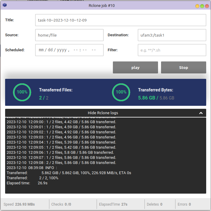Click the Filter: label
Screen dimensions: 211x211
(x=113, y=50)
